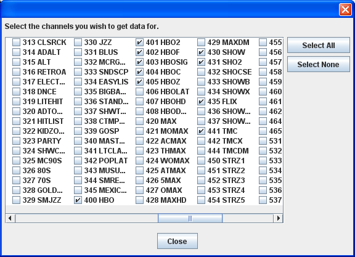The height and width of the screenshot is (257, 355).
Task: Select the 326 80S channel
Action: (x=16, y=171)
